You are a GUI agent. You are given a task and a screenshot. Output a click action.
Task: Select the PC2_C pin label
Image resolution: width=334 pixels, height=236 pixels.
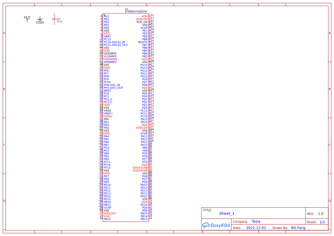[108, 99]
